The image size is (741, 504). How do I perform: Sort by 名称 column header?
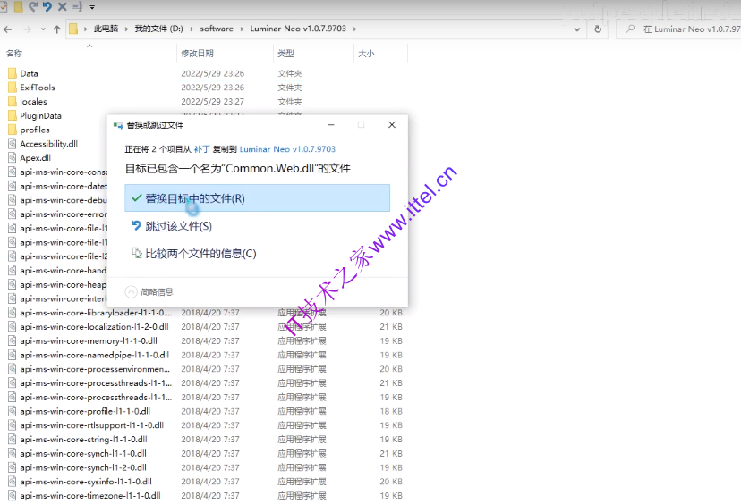point(14,54)
